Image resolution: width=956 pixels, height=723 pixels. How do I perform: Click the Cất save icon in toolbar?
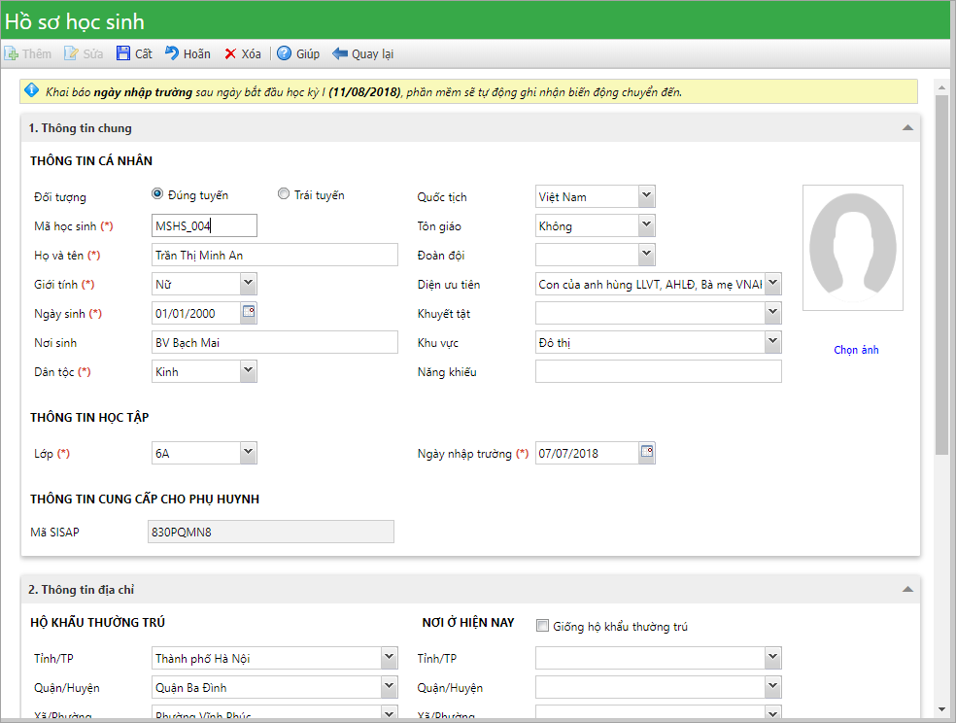pos(123,54)
